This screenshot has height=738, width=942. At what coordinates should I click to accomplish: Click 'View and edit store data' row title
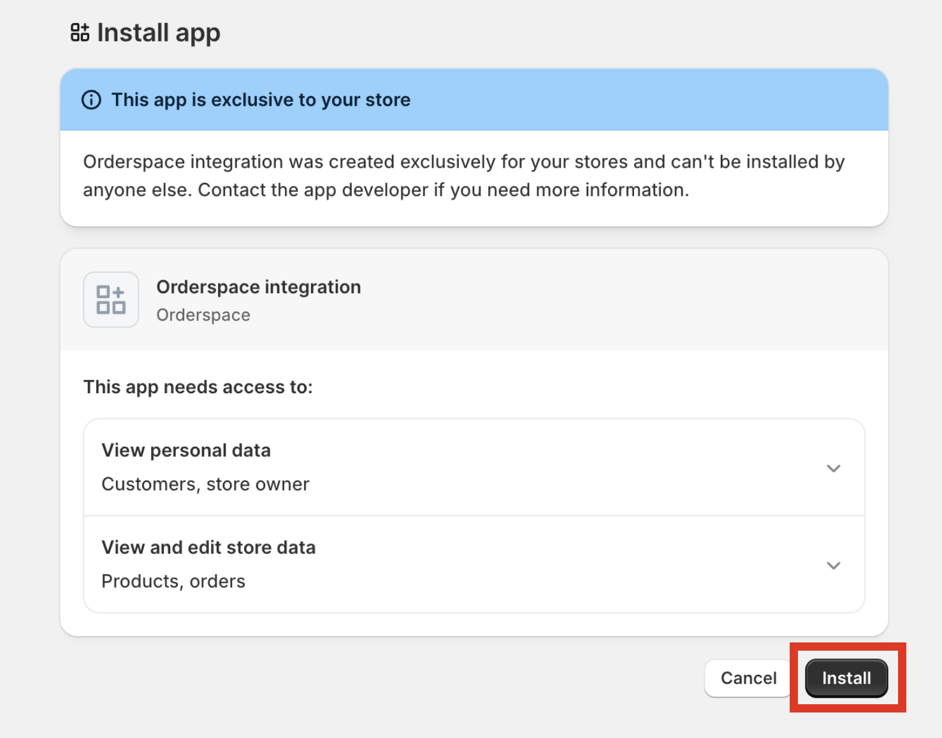[208, 547]
